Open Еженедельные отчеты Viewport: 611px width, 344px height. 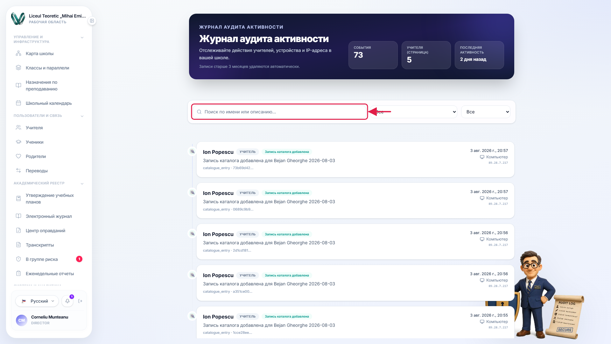(x=49, y=274)
